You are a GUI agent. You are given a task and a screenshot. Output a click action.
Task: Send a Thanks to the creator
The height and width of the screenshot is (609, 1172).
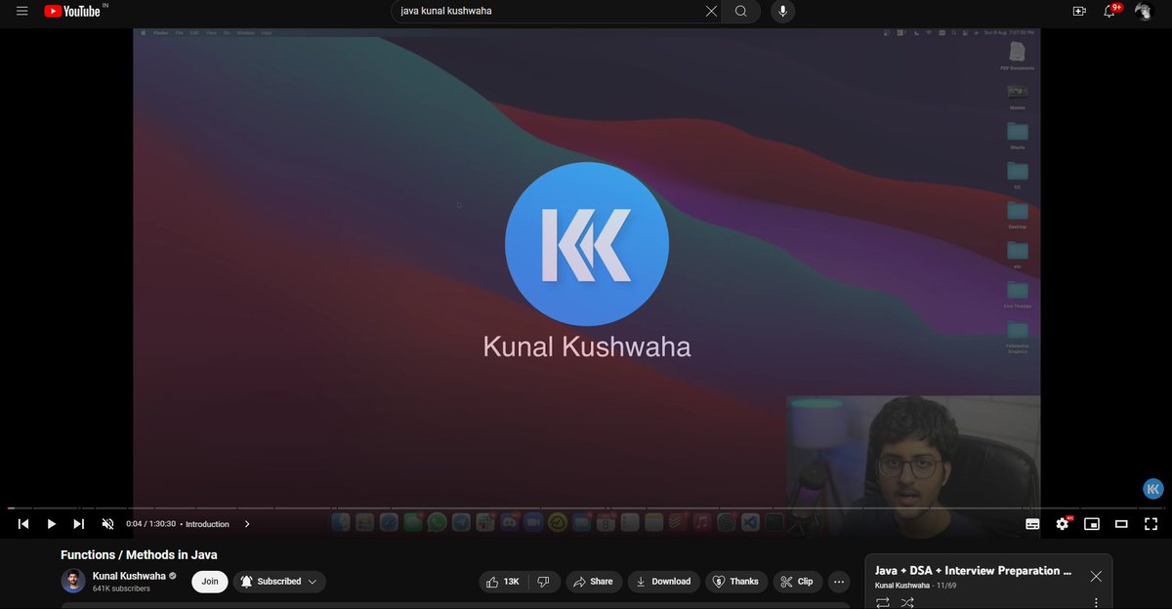coord(736,582)
